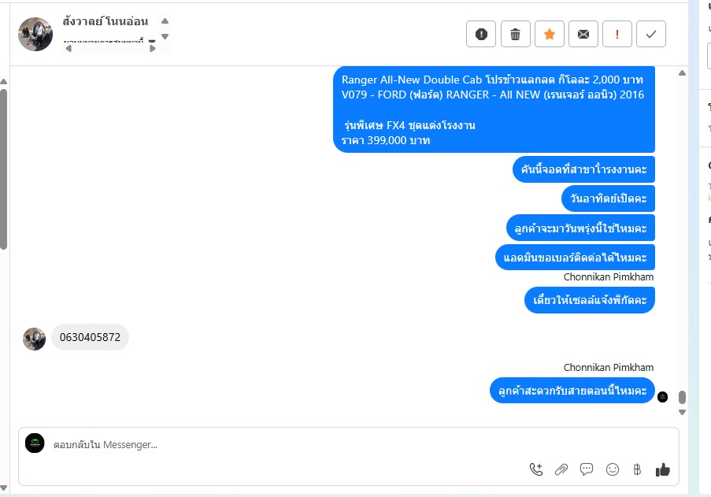Star this conversation with orange star icon
Viewport: 711px width, 497px height.
coord(549,34)
